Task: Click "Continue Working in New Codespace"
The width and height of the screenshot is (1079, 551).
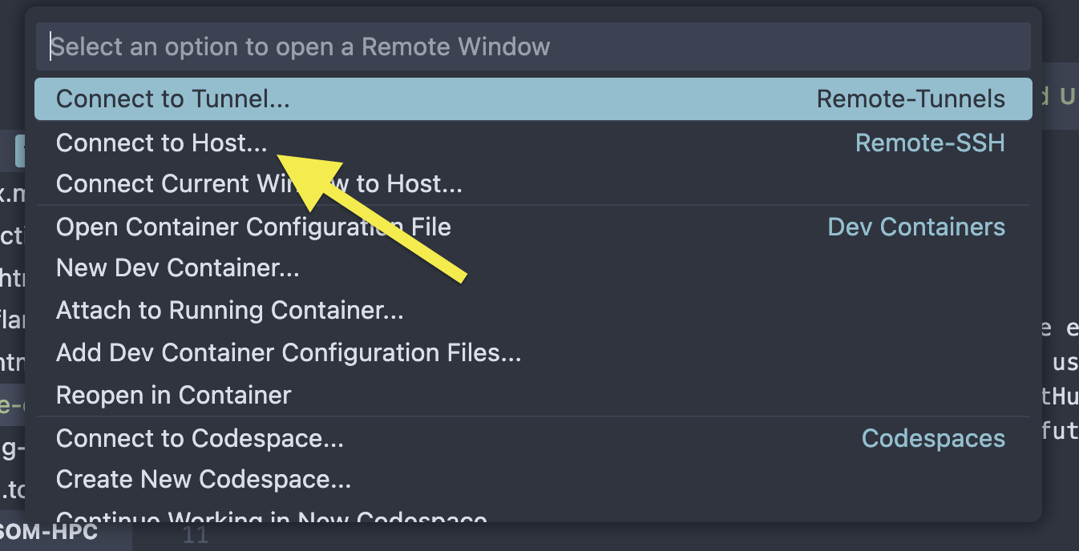Action: [x=269, y=519]
